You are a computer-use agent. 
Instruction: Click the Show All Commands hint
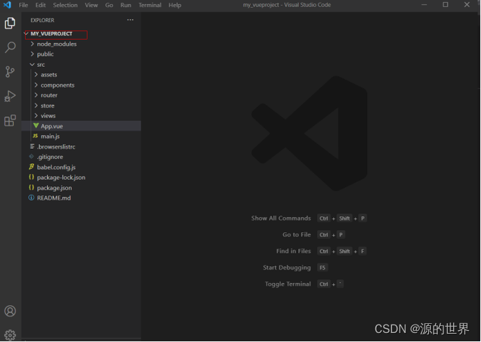[x=281, y=218]
